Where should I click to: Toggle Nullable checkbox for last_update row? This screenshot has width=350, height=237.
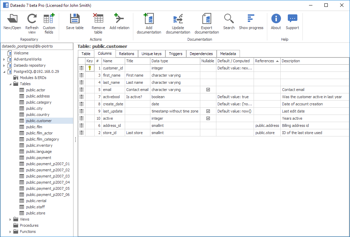click(x=208, y=111)
